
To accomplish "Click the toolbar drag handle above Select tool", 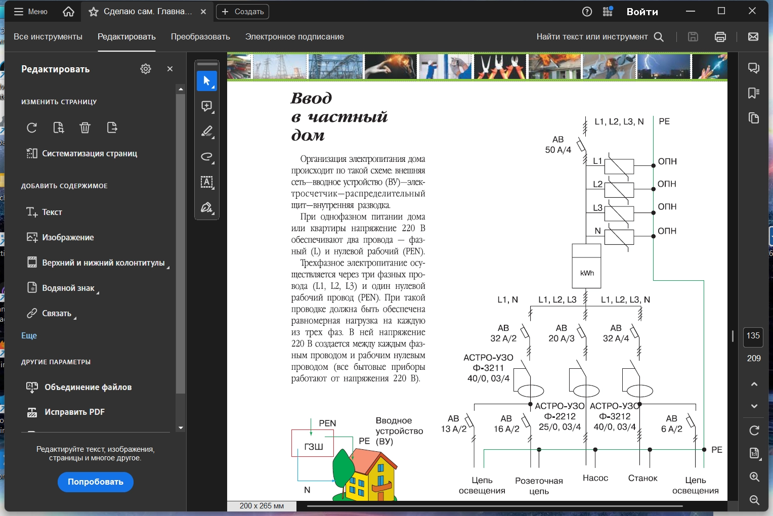I will pos(207,64).
